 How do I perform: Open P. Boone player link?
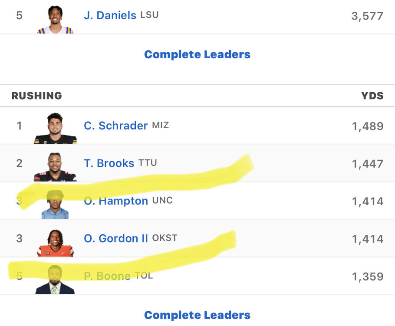click(x=107, y=276)
